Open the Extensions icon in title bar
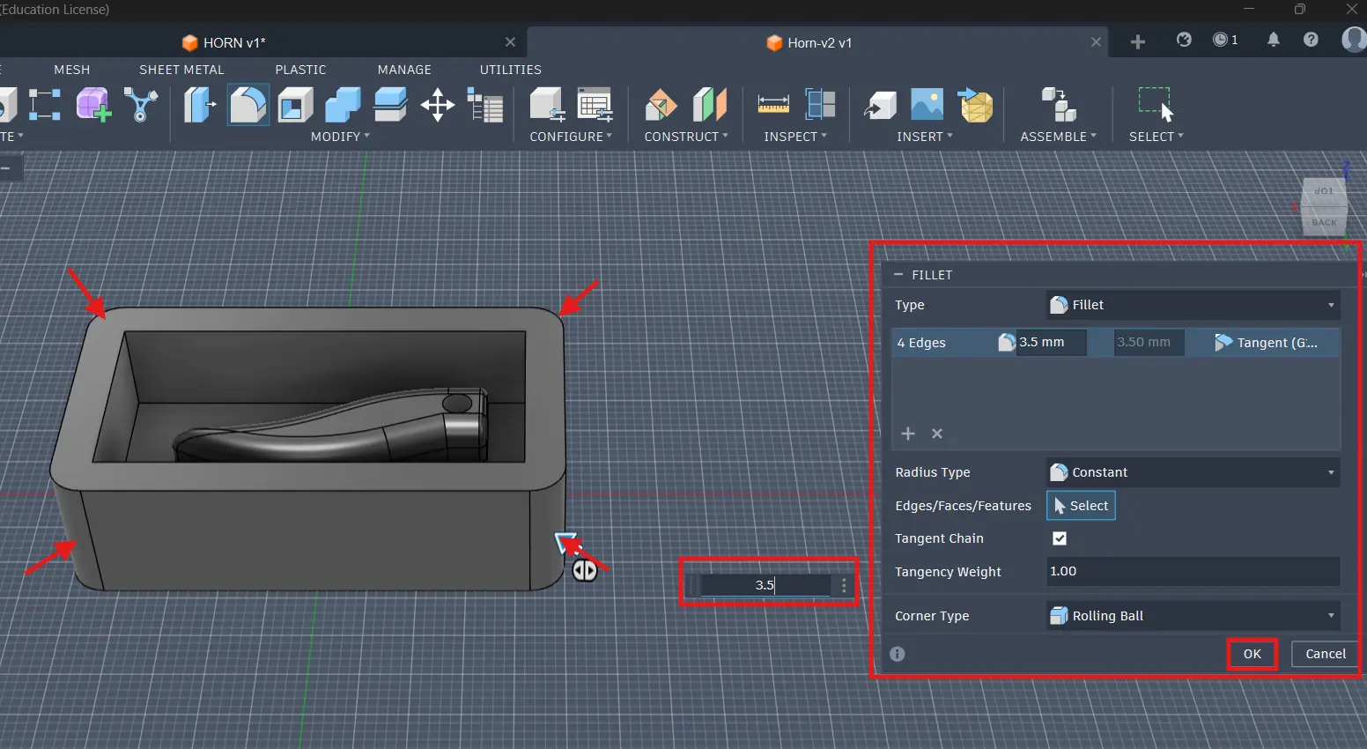Image resolution: width=1367 pixels, height=749 pixels. tap(1184, 40)
